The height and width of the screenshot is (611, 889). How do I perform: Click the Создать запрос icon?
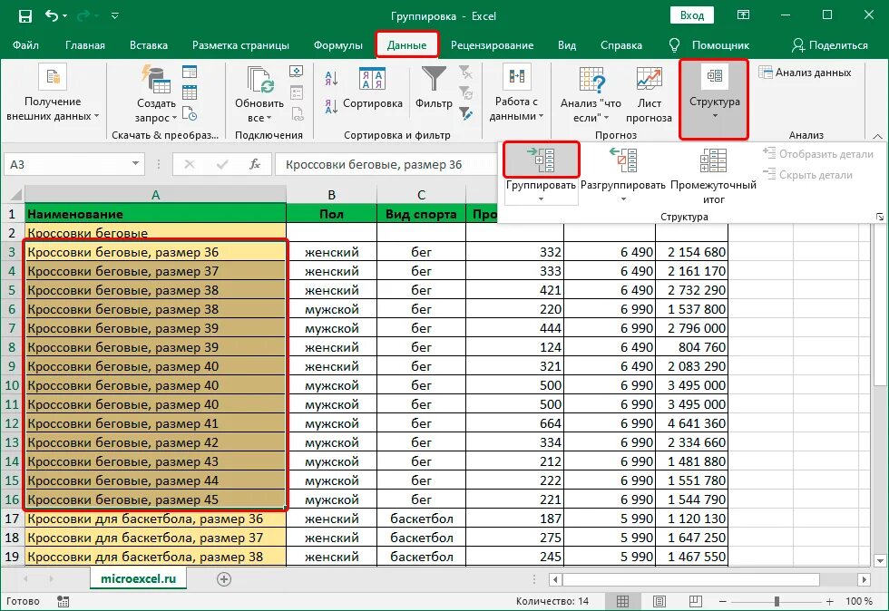[x=156, y=80]
